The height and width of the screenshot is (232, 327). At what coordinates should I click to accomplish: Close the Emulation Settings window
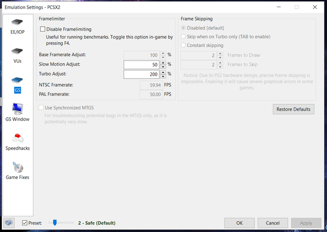[315, 7]
